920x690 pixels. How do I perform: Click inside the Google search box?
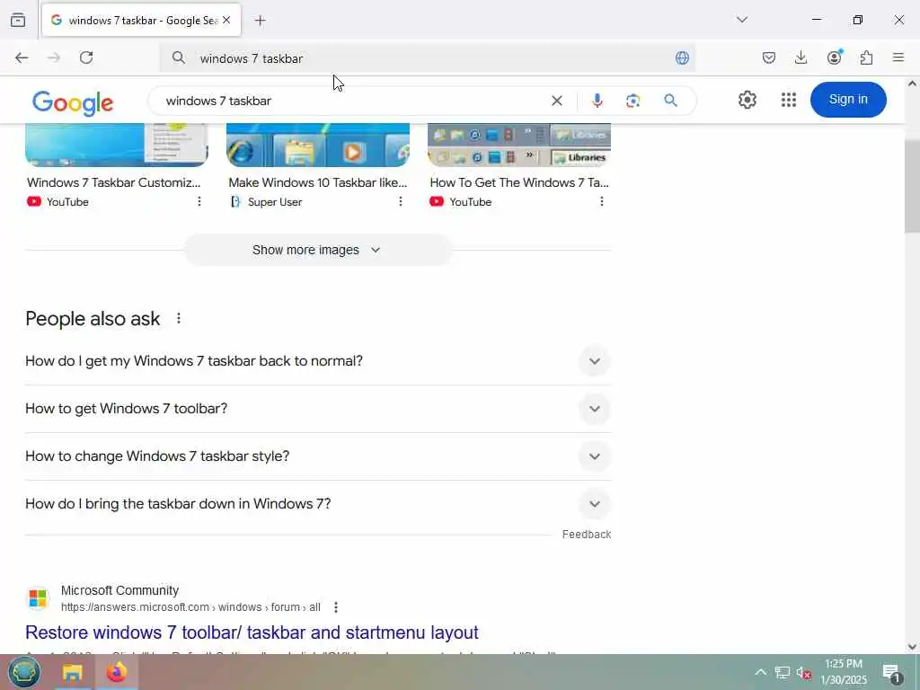pyautogui.click(x=352, y=101)
